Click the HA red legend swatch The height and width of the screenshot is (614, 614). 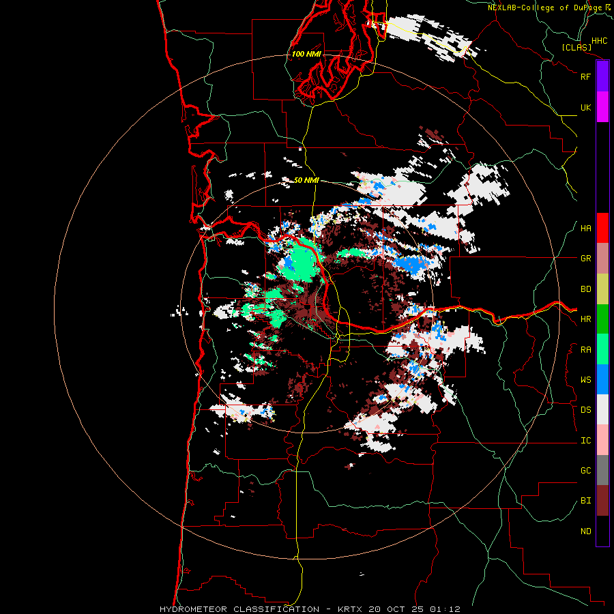click(x=602, y=228)
